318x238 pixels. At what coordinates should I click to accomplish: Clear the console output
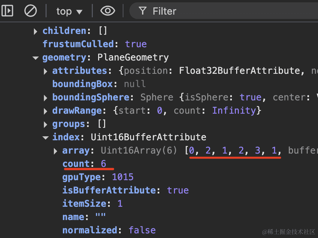[31, 11]
